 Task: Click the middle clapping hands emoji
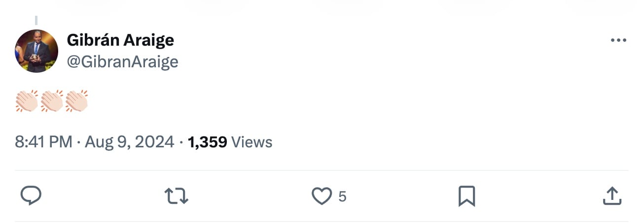[x=52, y=101]
